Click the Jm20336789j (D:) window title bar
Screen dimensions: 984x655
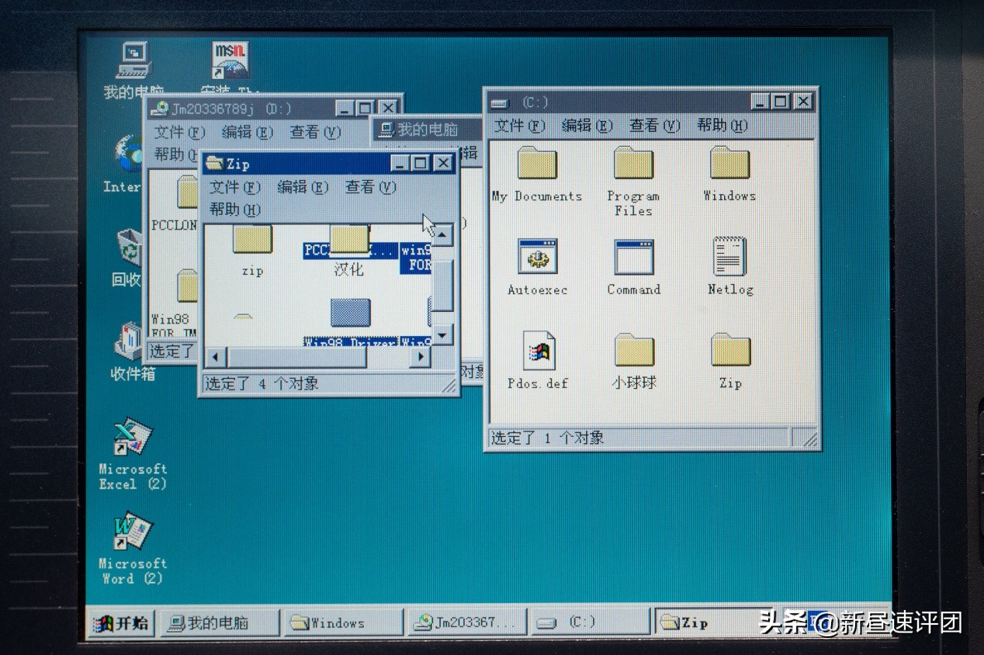(272, 109)
